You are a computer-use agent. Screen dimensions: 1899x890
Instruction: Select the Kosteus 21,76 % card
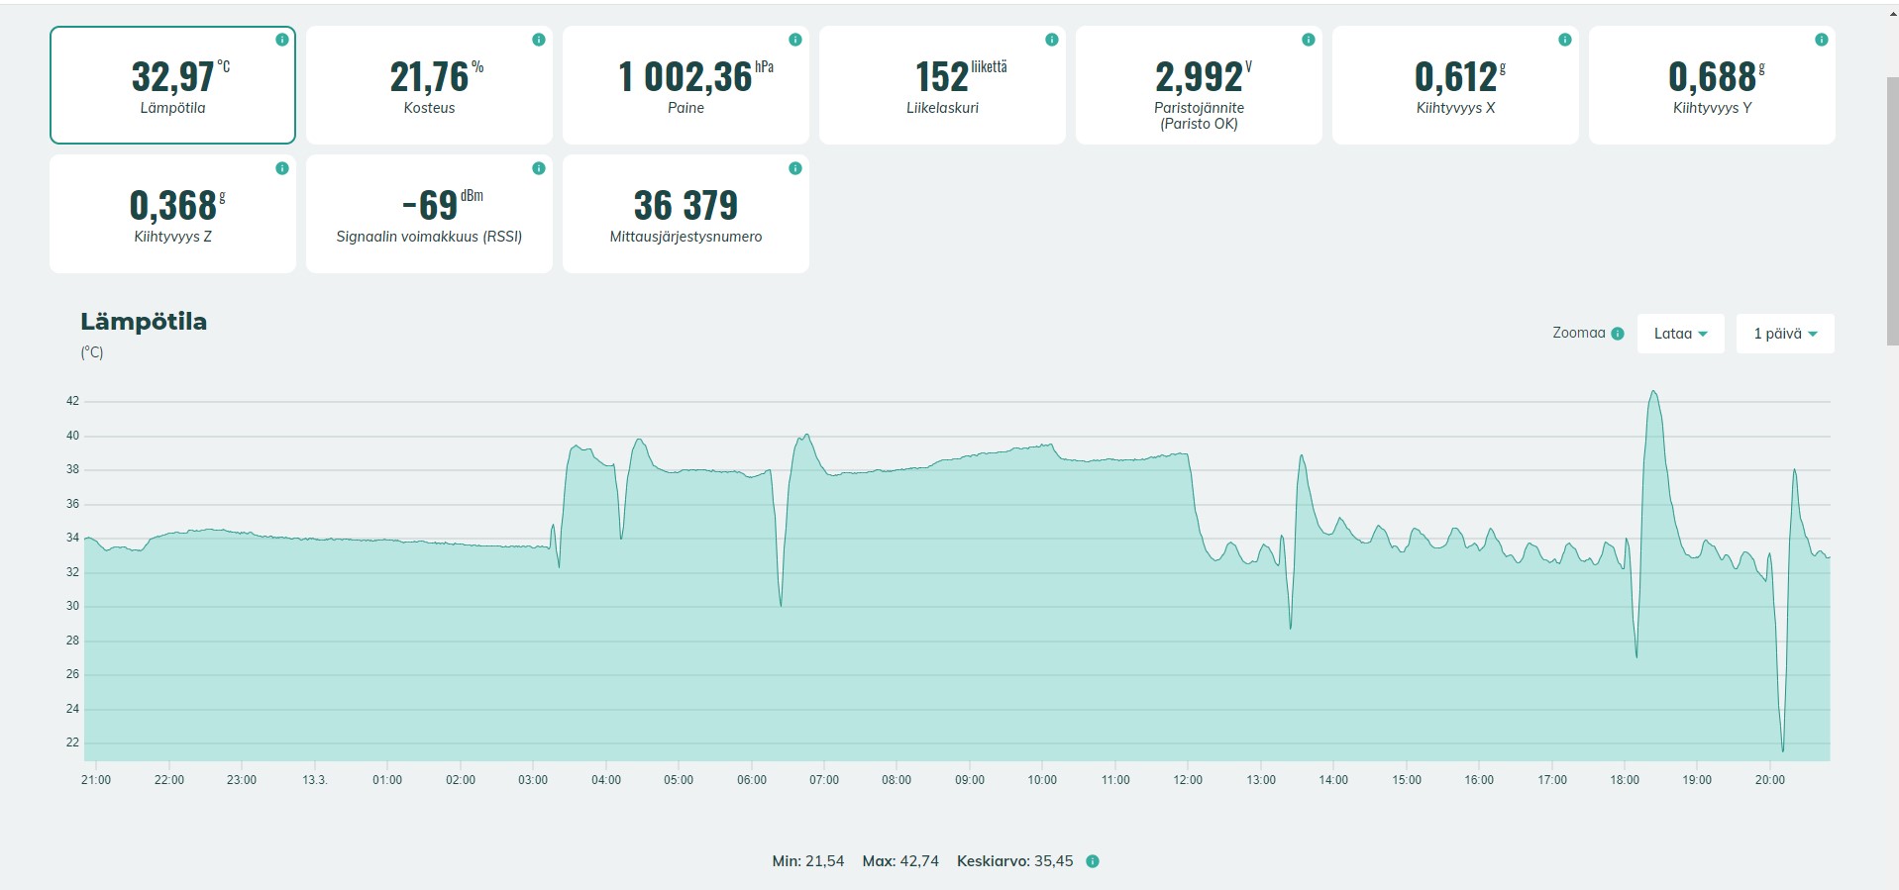tap(429, 85)
